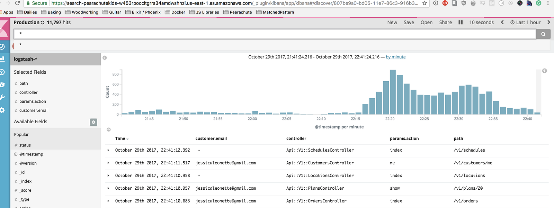Open available fields filter gear button
554x208 pixels.
93,122
